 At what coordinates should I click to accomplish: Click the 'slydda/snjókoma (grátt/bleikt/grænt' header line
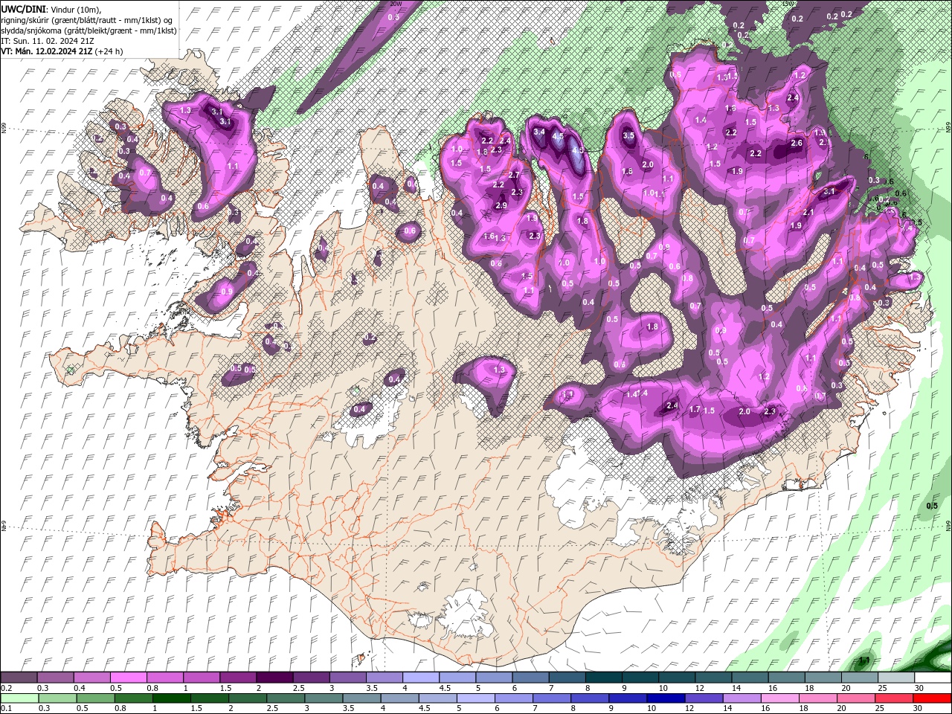89,30
